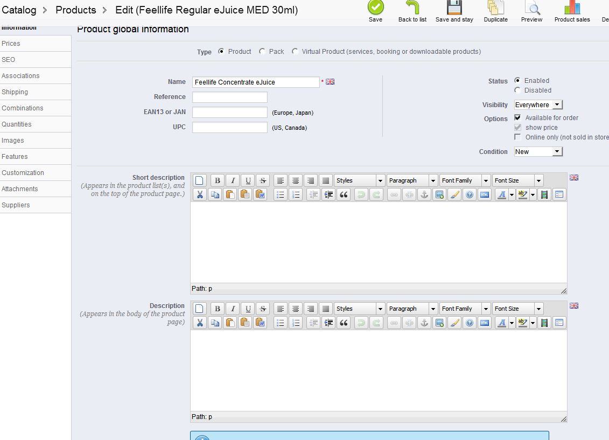Toggle italic in Short description editor
609x440 pixels.
[x=233, y=180]
